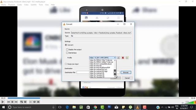196x110 pixels.
Task: Delete selected profile red X icon
Action: [123, 58]
